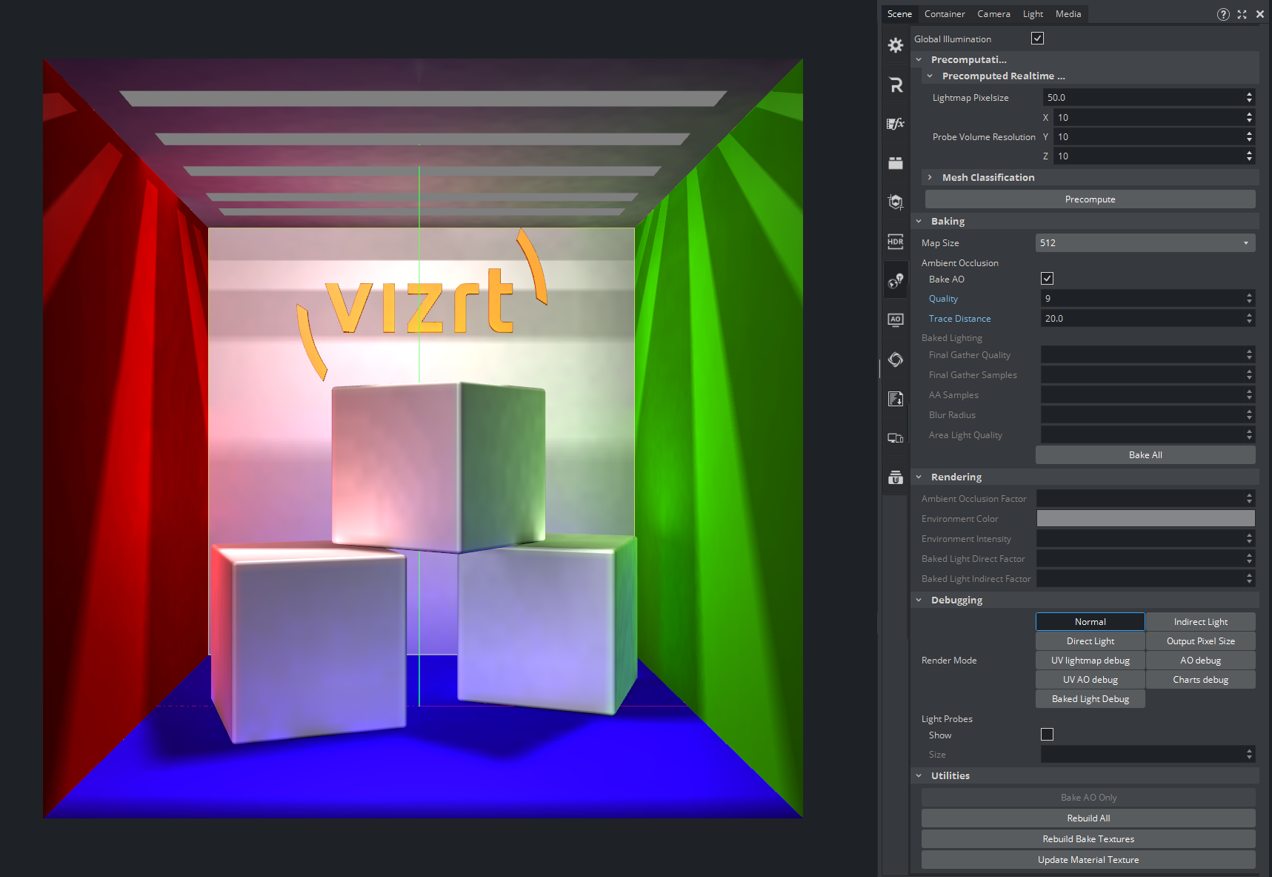This screenshot has width=1272, height=877.
Task: Open the multi-device screens icon
Action: [895, 438]
